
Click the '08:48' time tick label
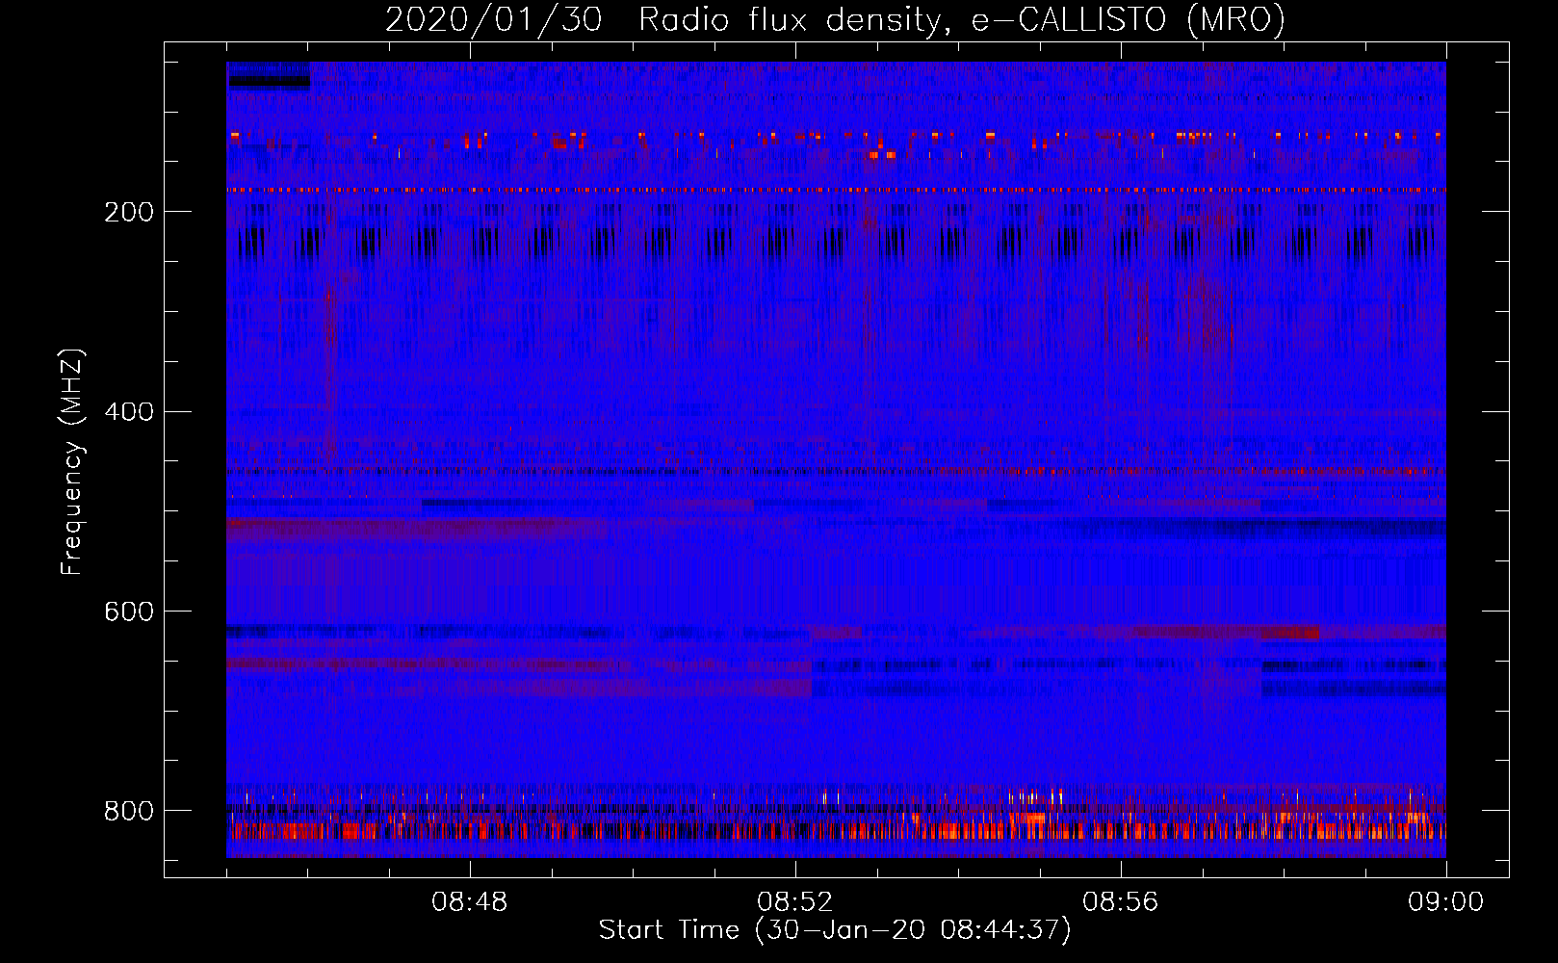470,902
